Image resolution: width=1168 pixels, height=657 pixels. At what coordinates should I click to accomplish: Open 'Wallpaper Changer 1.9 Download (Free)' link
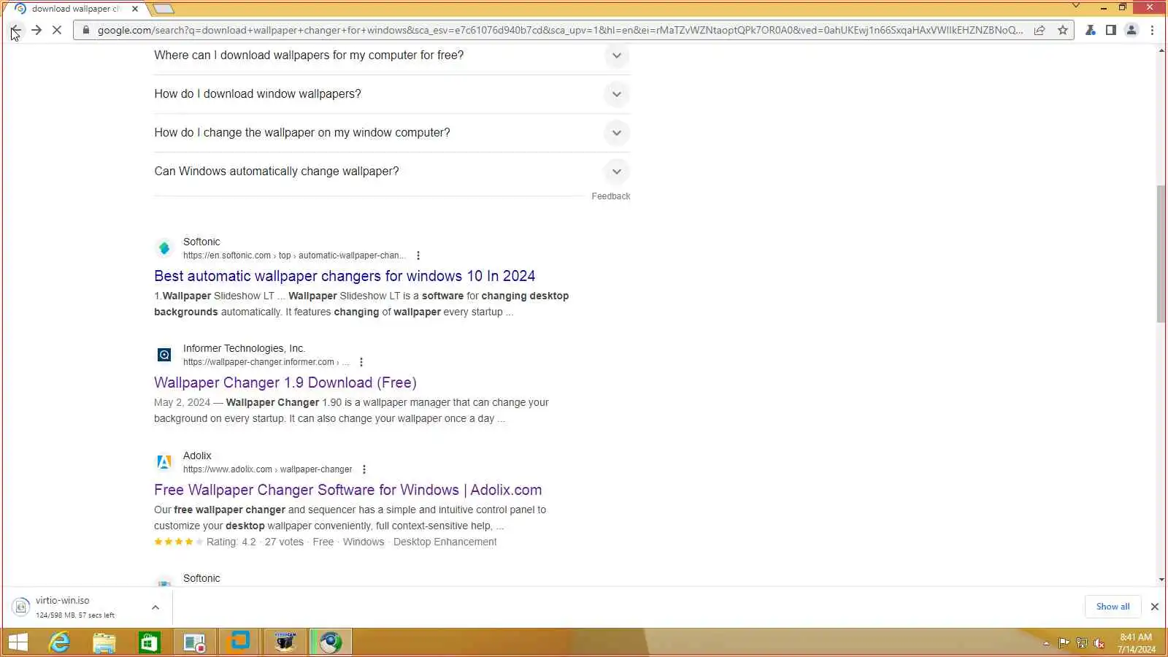tap(285, 383)
